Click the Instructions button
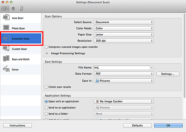This screenshot has width=186, height=132. [x=18, y=125]
